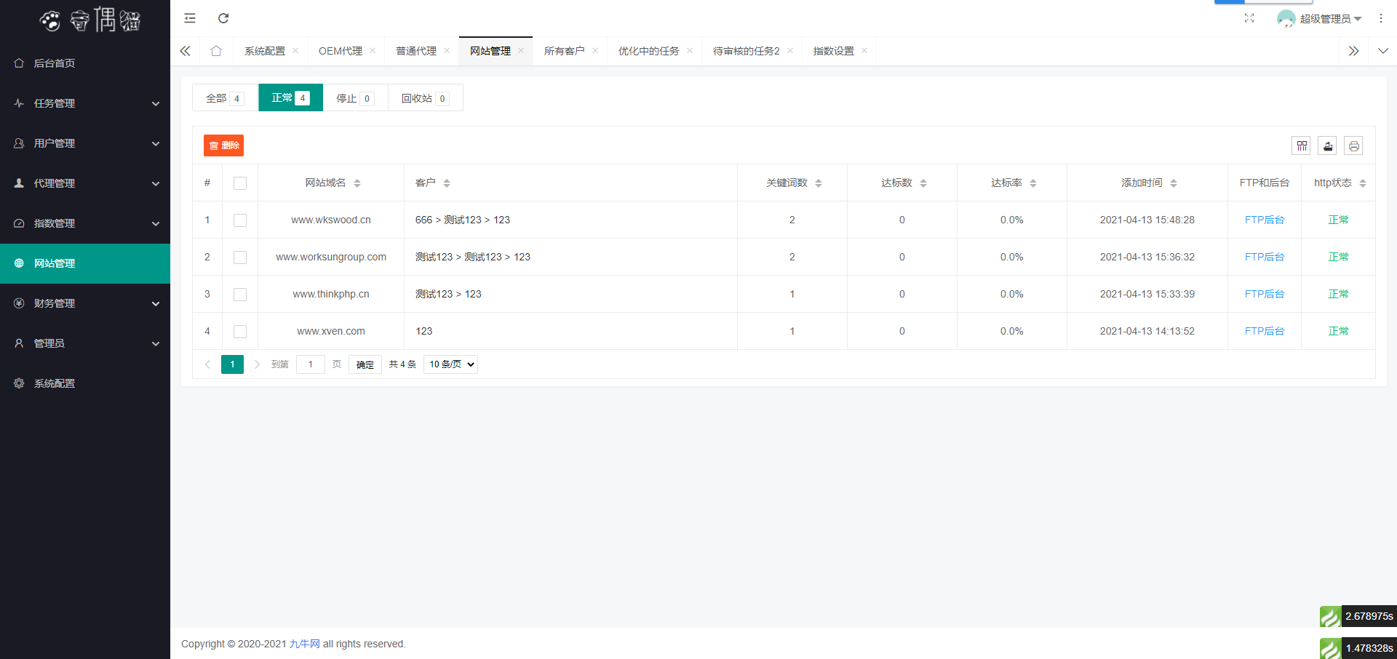Sort by http状态 column arrows

tap(1363, 183)
